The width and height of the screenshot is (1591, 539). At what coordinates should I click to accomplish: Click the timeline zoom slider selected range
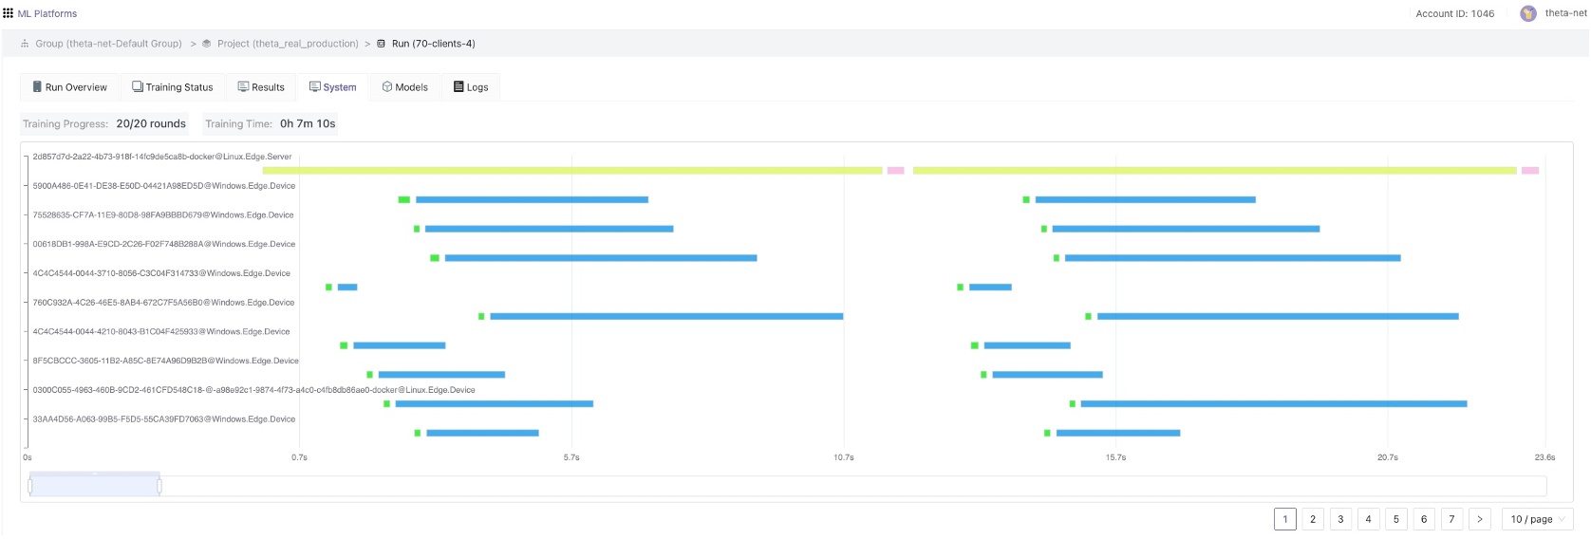[95, 486]
